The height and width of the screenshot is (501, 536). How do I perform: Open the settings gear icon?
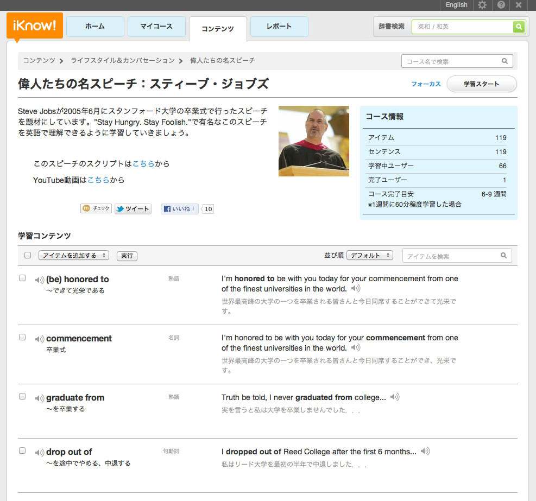(482, 5)
